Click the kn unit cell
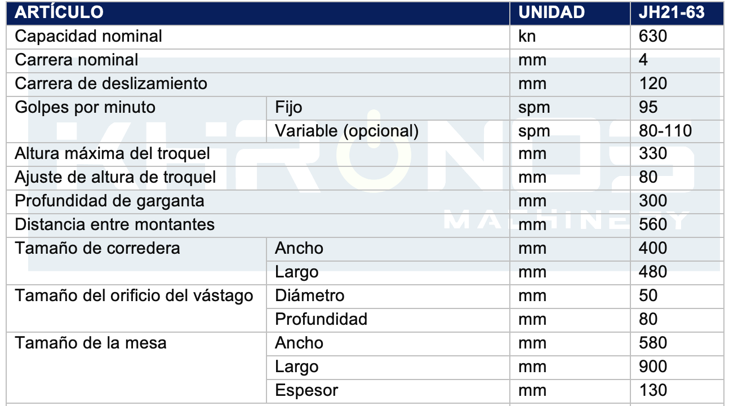The width and height of the screenshot is (729, 406). click(x=570, y=36)
